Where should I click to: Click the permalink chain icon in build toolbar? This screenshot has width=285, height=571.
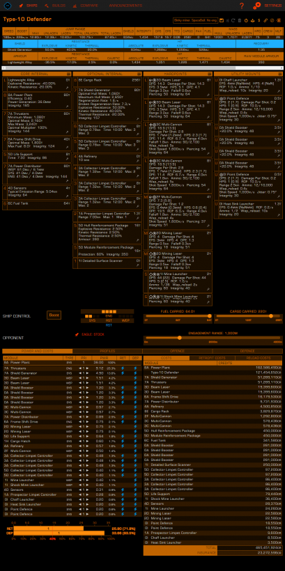coord(265,20)
